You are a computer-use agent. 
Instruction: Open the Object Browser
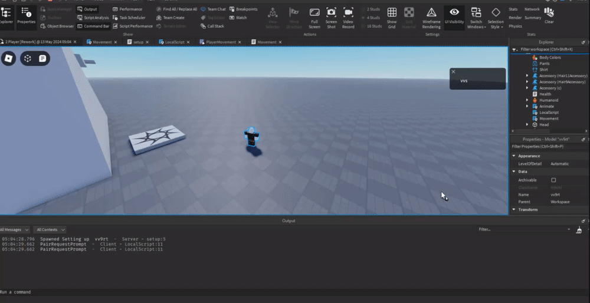click(57, 27)
